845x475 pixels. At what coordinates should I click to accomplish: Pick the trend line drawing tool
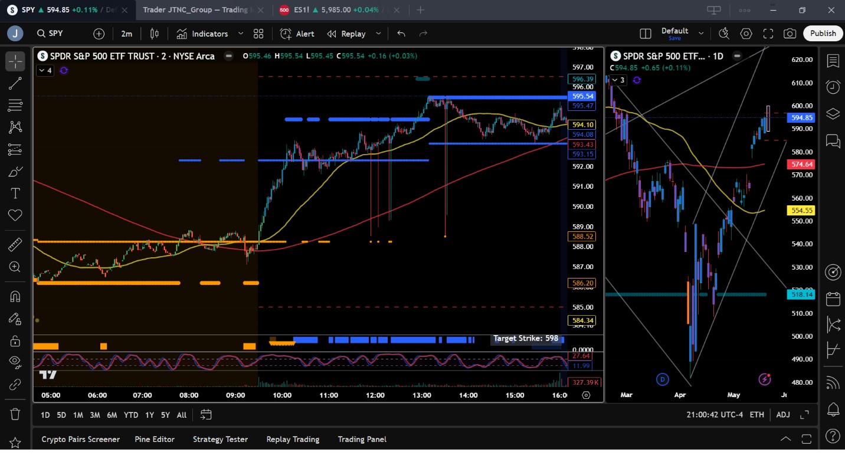[x=15, y=83]
